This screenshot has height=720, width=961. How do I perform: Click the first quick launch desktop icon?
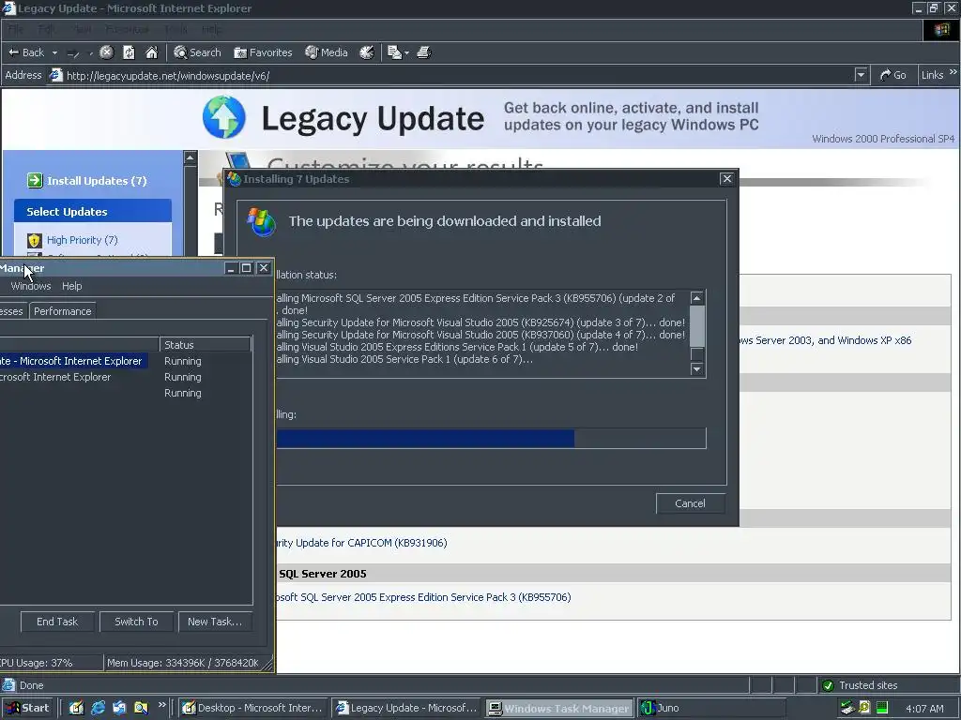pos(76,708)
